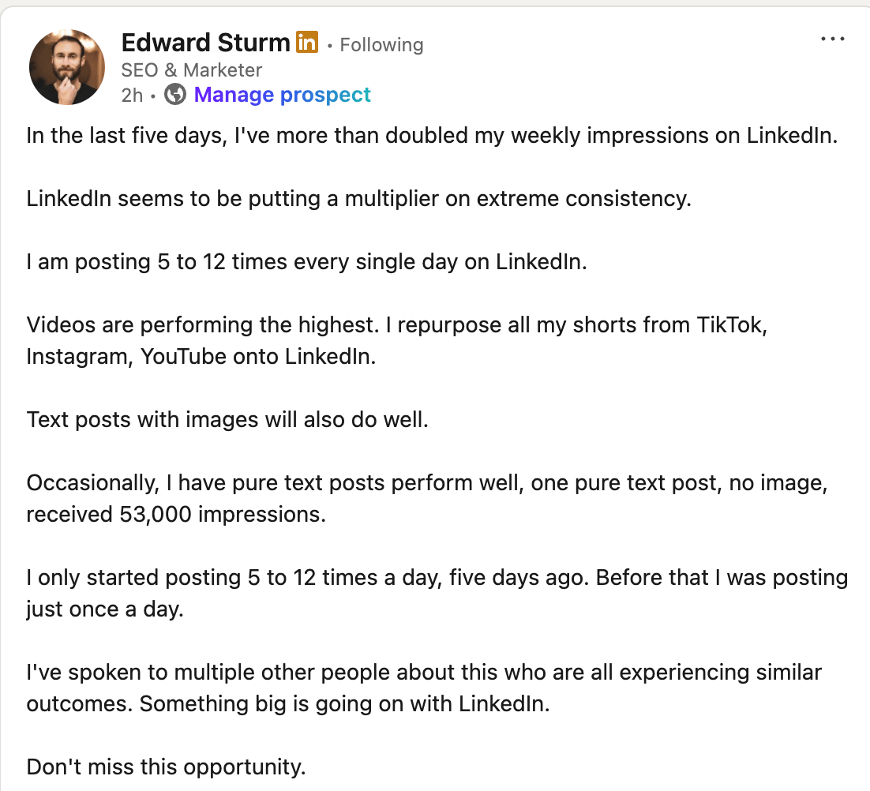
Task: Click the gold LinkedIn Premium badge
Action: [307, 42]
